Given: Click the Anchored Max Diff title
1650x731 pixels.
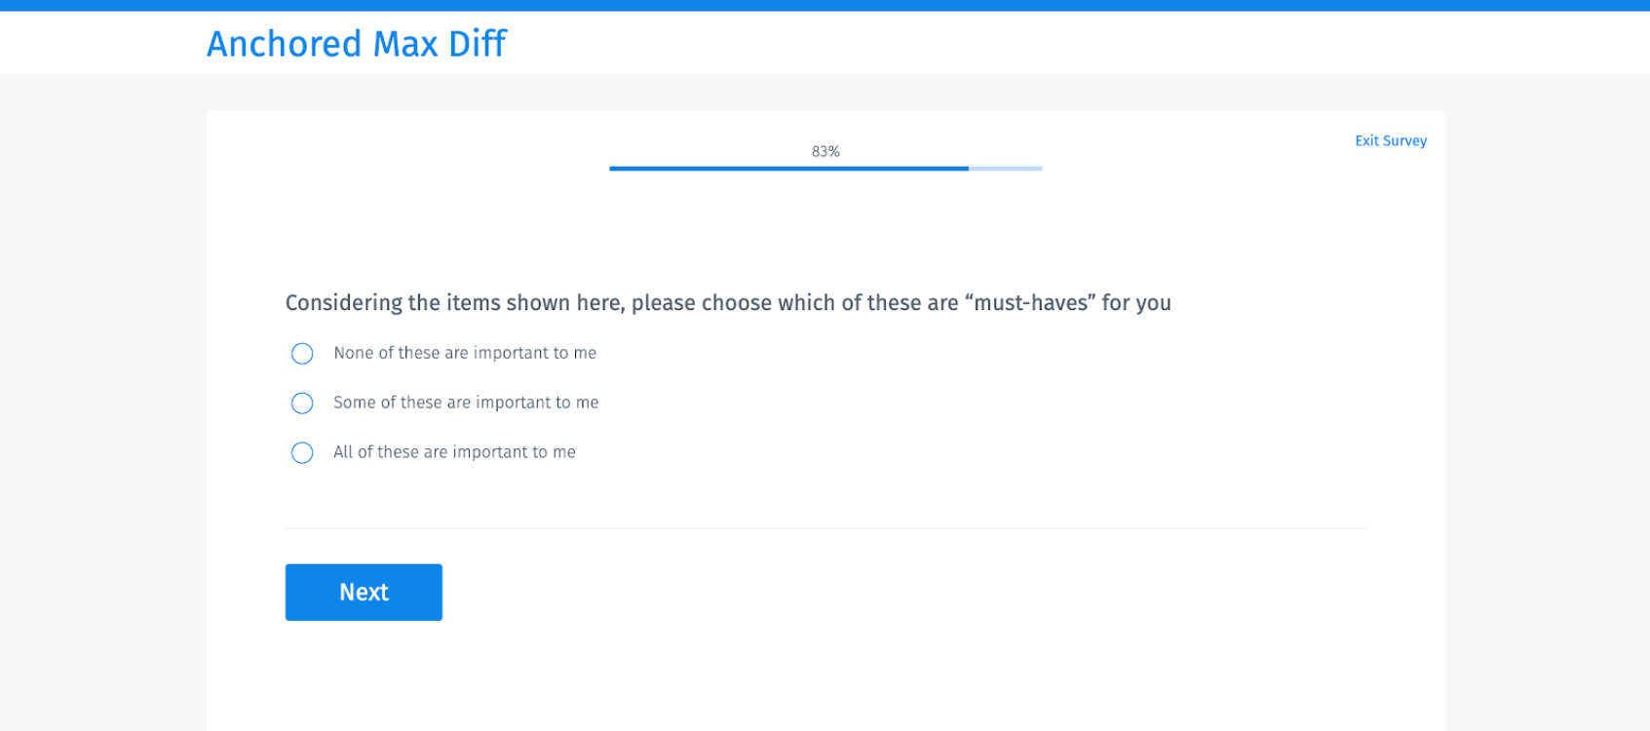Looking at the screenshot, I should pos(356,43).
